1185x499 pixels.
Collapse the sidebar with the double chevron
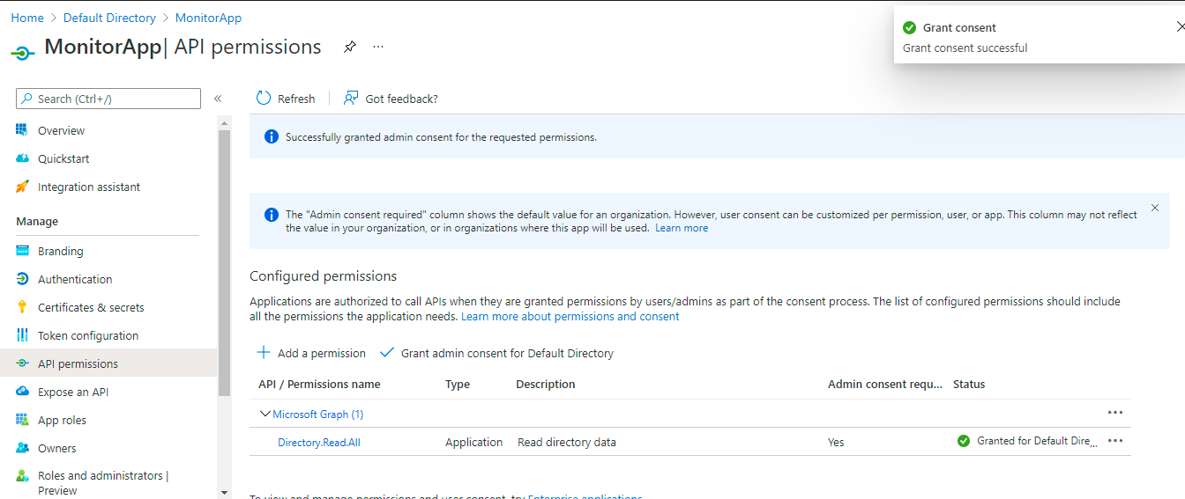point(218,99)
